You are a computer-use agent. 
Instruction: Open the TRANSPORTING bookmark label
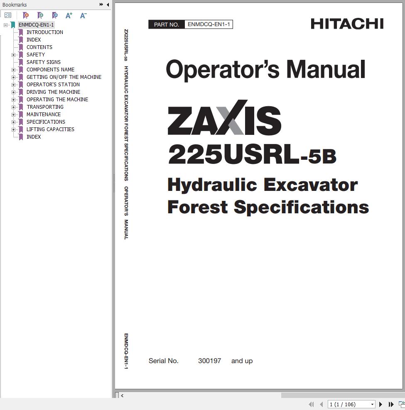pos(45,107)
